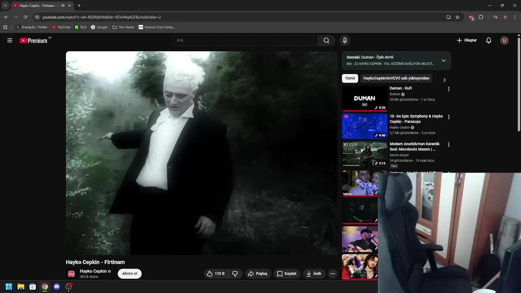Share the video with Paylaş
Screen dimensions: 521x293
coord(258,273)
